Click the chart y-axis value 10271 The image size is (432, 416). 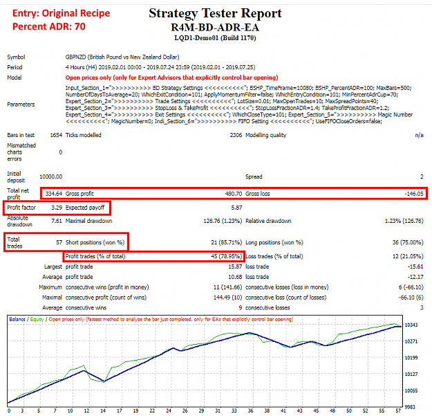[x=411, y=341]
